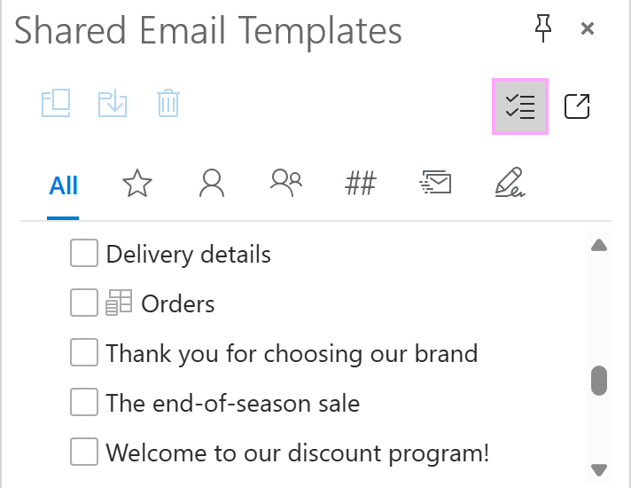
Task: Open the personal templates person tab
Action: tap(212, 184)
